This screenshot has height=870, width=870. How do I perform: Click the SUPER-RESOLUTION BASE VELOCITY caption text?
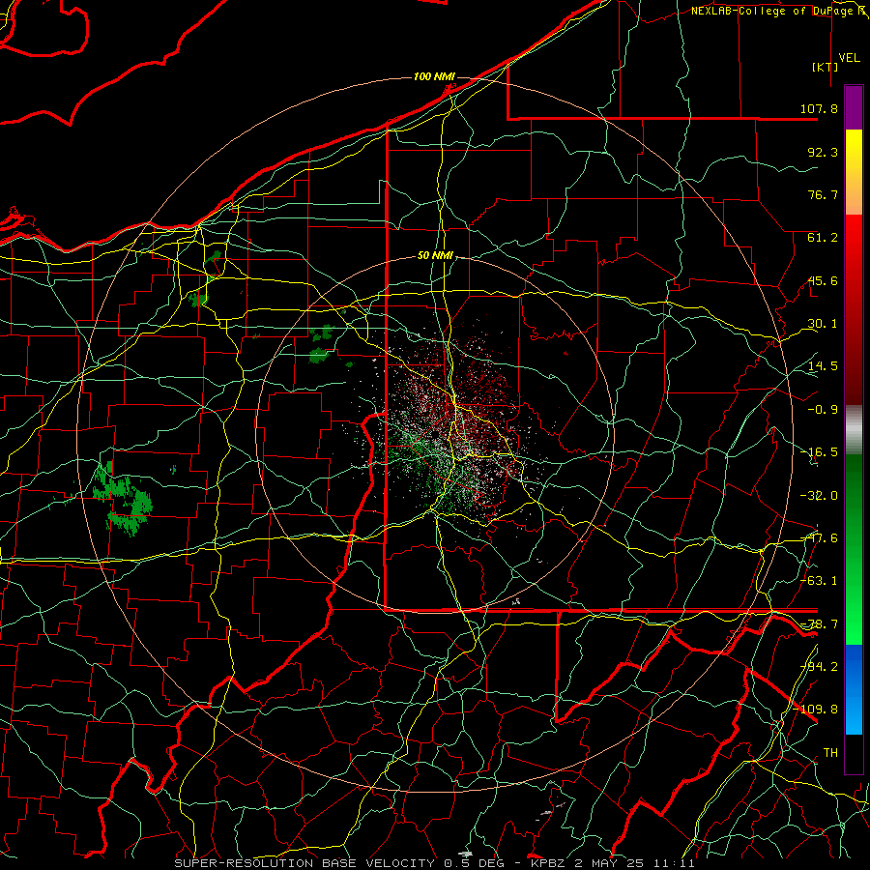coord(306,863)
